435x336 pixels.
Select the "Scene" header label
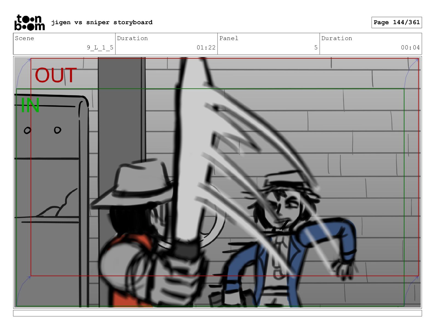[x=25, y=38]
